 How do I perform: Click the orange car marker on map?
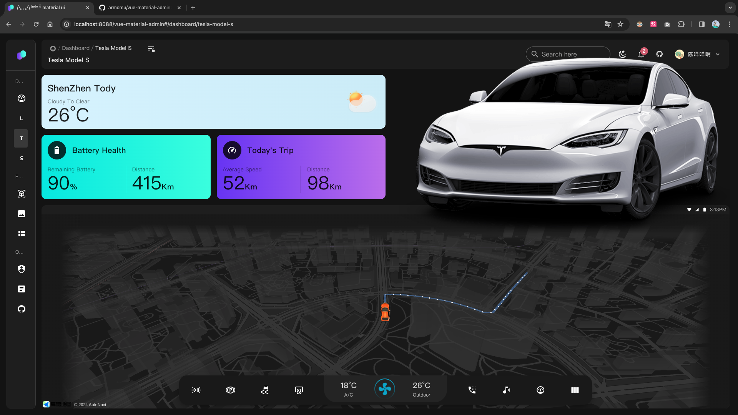pos(385,312)
